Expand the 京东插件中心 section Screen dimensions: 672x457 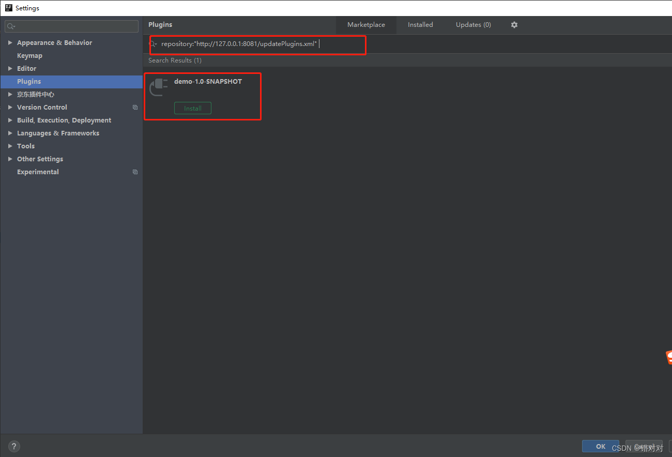tap(10, 95)
